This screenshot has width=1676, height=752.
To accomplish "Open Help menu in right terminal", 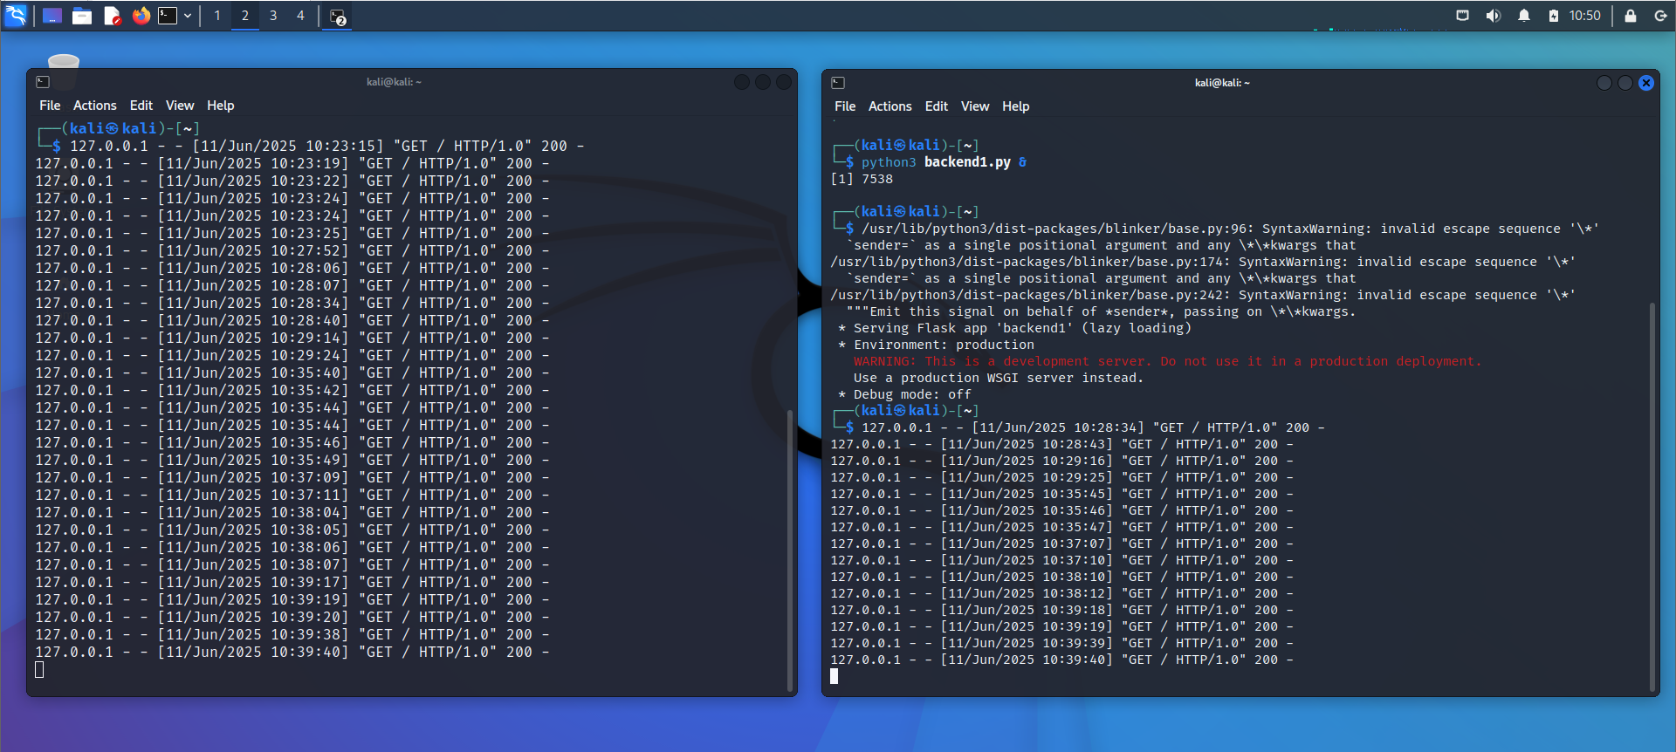I will point(1015,106).
